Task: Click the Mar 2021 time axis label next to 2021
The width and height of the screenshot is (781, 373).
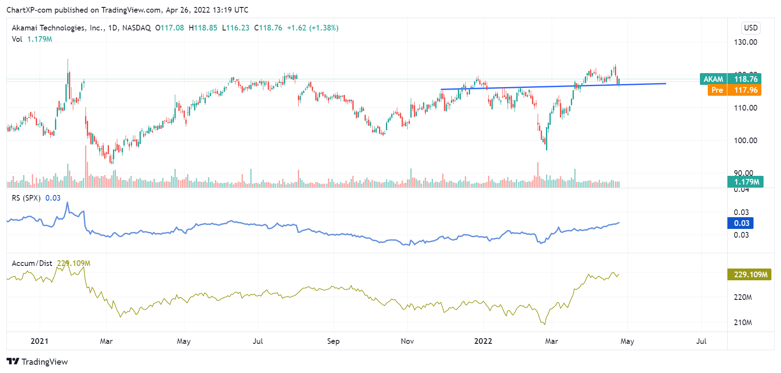Action: coord(106,341)
